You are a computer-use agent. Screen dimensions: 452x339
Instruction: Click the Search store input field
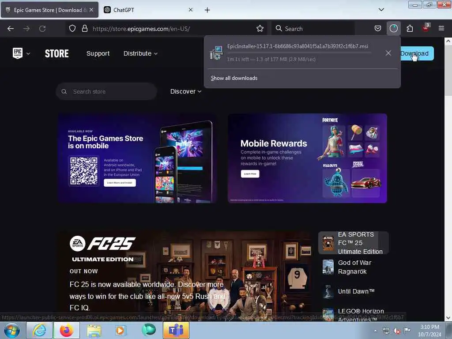106,92
